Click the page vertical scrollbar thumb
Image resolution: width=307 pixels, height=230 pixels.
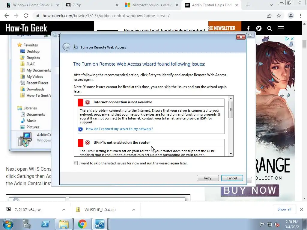pos(305,44)
